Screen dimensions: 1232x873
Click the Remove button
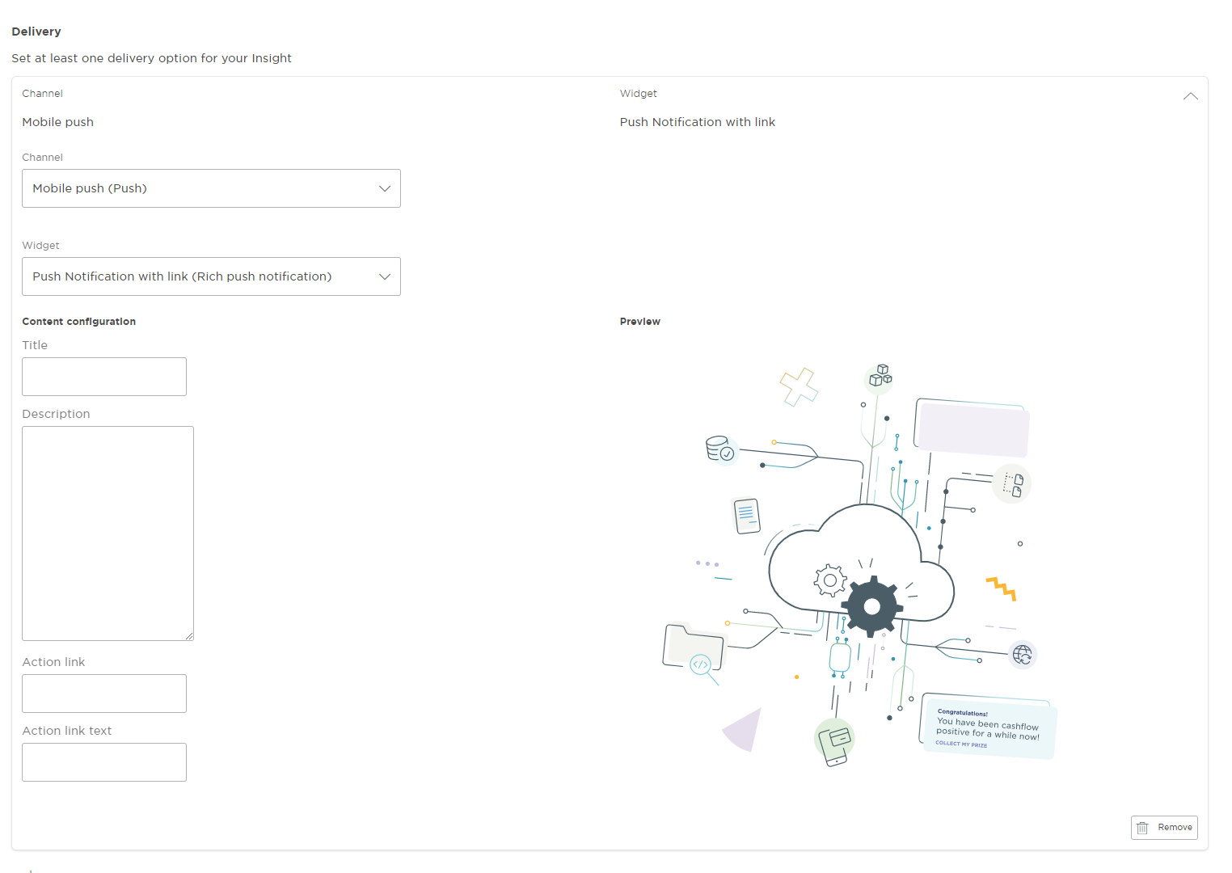coord(1164,828)
